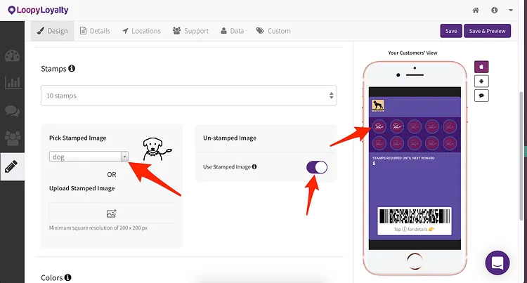Switch to the Custom tab
Image resolution: width=527 pixels, height=283 pixels.
click(x=273, y=31)
